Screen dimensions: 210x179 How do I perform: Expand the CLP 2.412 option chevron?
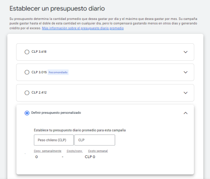tap(185, 93)
